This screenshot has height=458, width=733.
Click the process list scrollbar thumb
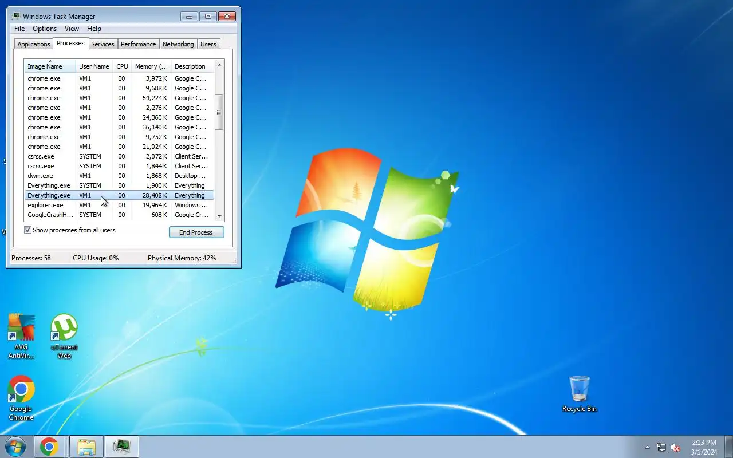pos(219,112)
